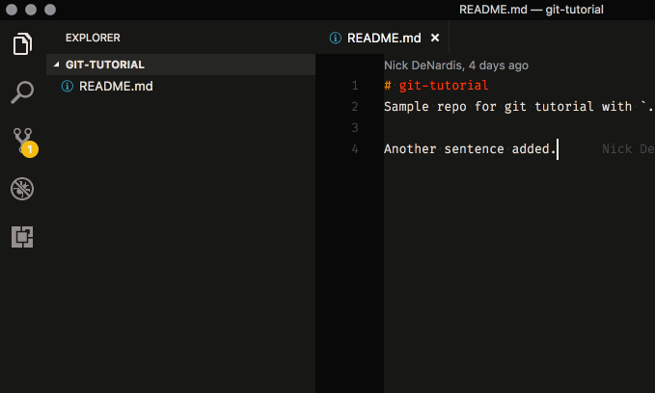Click the EXPLORER panel header
The image size is (655, 393).
click(x=93, y=38)
